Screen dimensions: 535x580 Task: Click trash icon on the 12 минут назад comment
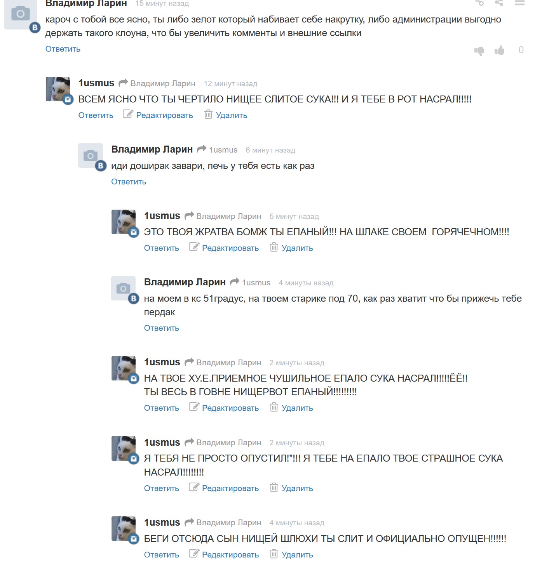click(x=208, y=114)
